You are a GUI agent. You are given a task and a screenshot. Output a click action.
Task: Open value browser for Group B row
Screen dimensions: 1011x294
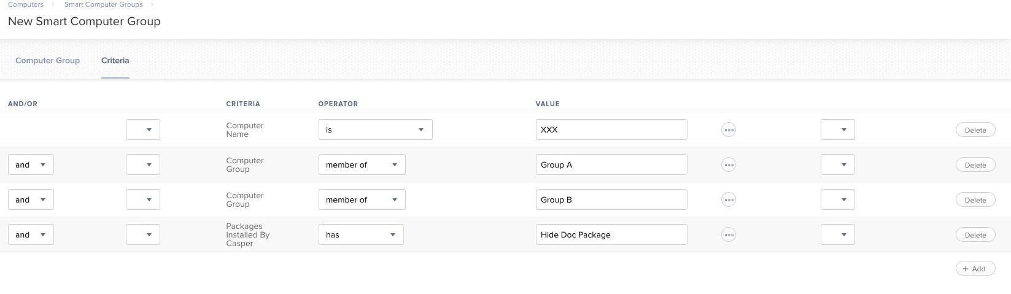728,199
